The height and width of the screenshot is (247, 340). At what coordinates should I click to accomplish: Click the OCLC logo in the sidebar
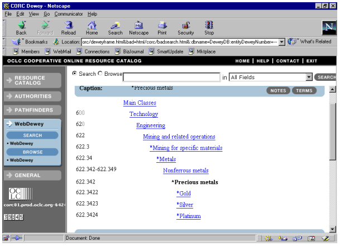pos(21,194)
